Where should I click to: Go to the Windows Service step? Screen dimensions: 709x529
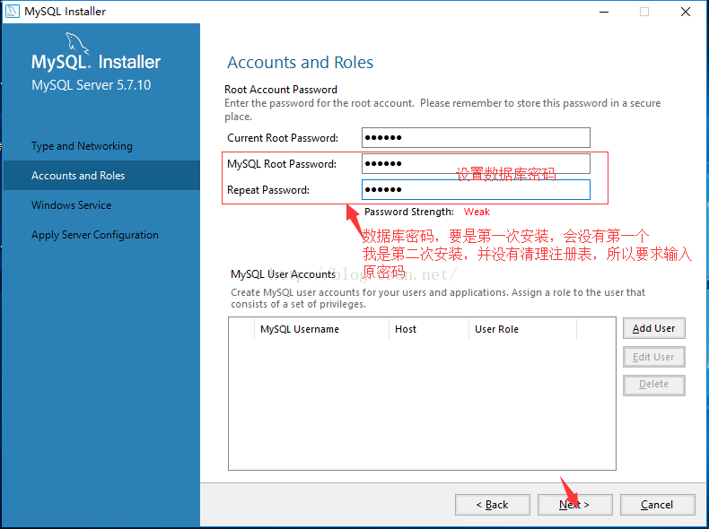[x=72, y=205]
